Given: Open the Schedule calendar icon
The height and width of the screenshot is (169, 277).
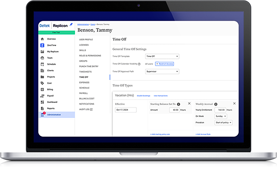Looking at the screenshot, I should 42,64.
